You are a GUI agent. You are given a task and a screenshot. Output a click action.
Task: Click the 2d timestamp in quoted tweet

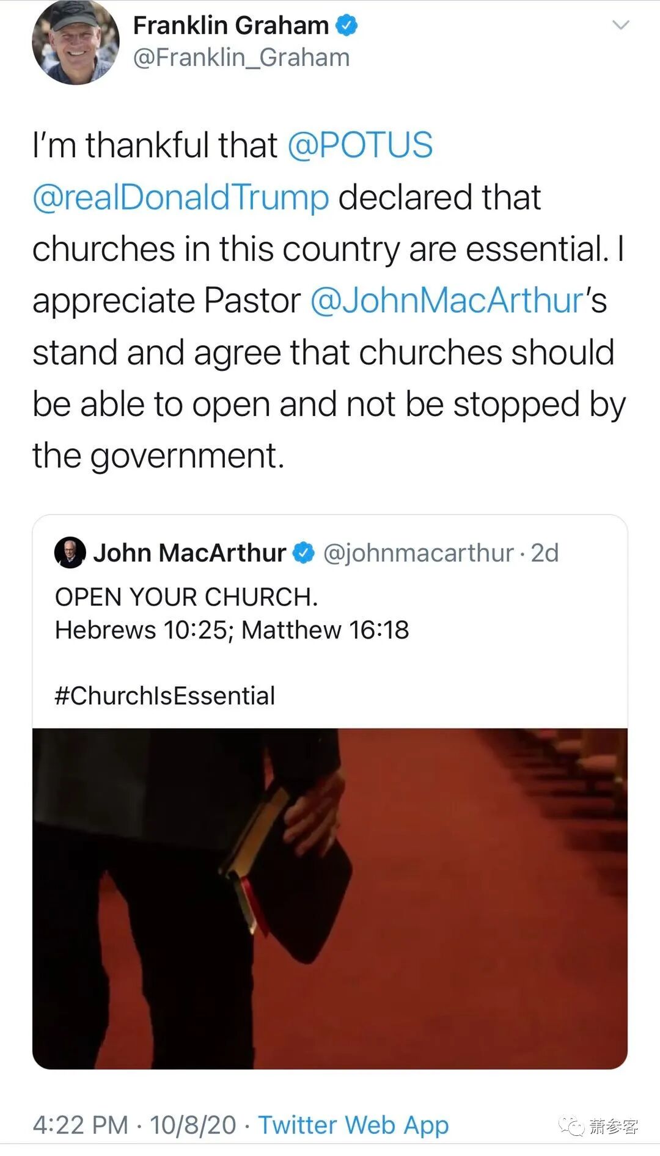(544, 553)
